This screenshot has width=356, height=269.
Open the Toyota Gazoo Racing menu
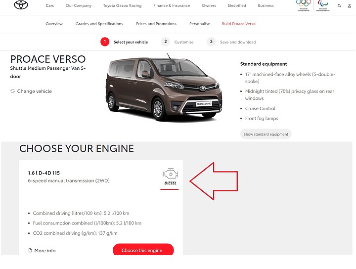click(x=123, y=5)
